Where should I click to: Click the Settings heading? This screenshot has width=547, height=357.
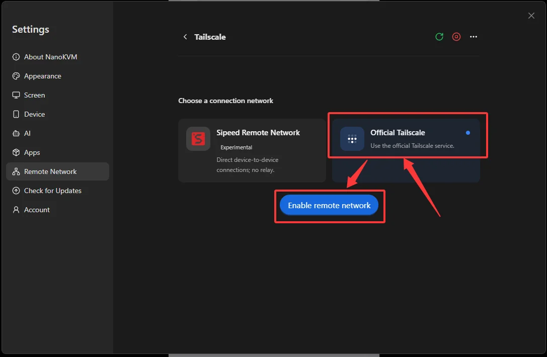coord(31,30)
